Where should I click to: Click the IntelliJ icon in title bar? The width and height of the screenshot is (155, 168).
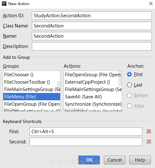4,4
